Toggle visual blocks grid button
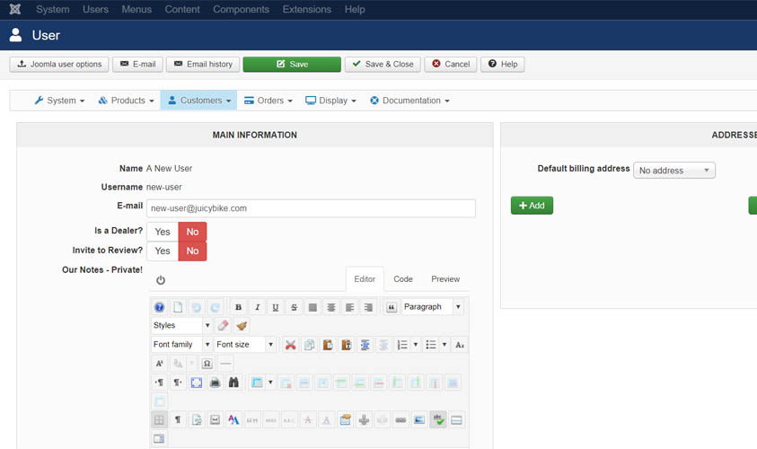Image resolution: width=757 pixels, height=449 pixels. coord(159,420)
